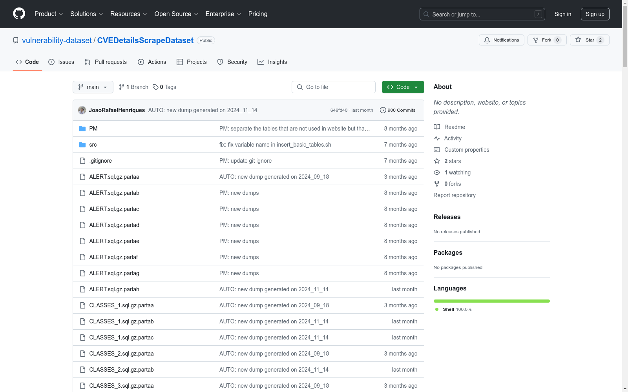Viewport: 628px width, 392px height.
Task: Click the Activity pulse icon
Action: pyautogui.click(x=437, y=138)
